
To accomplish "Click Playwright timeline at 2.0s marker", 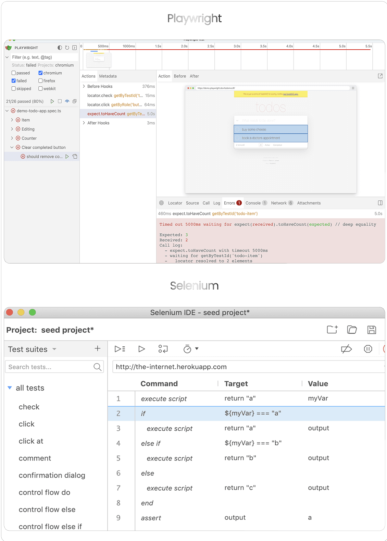I will (x=184, y=46).
